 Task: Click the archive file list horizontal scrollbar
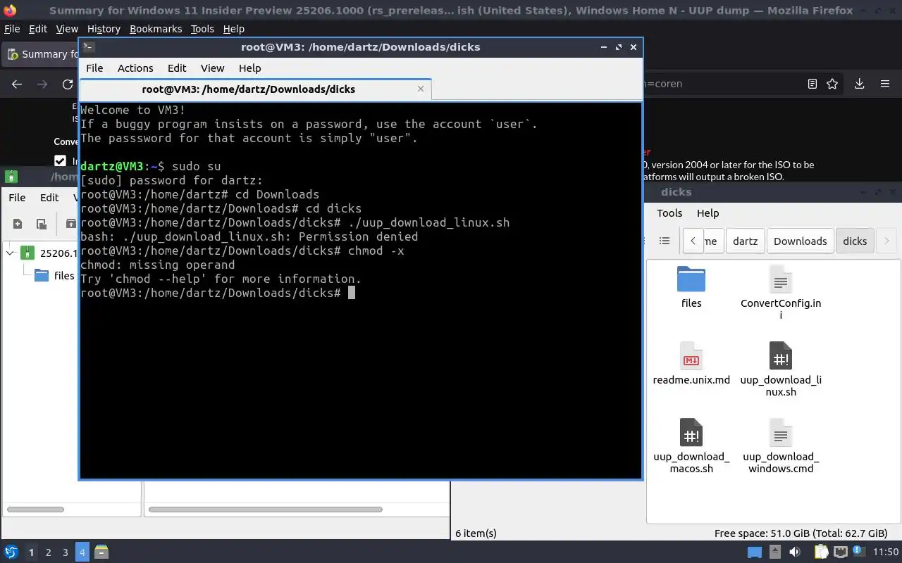point(266,510)
